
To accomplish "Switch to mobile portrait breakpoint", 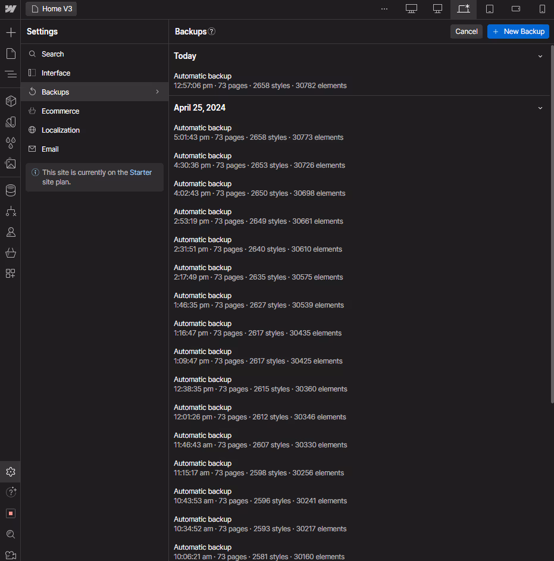I will [x=541, y=9].
